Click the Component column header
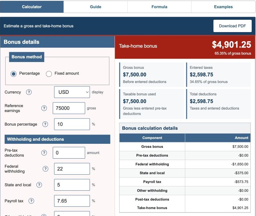 [152, 138]
